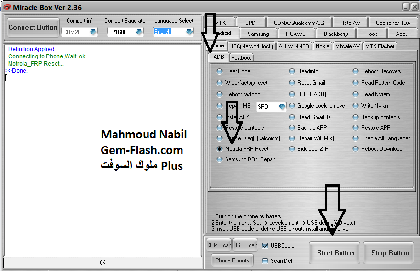420x271 pixels.
Task: Select the Read Gmail ID option
Action: pos(292,117)
